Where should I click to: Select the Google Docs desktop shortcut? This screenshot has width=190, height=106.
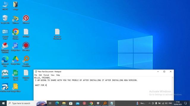[15, 47]
